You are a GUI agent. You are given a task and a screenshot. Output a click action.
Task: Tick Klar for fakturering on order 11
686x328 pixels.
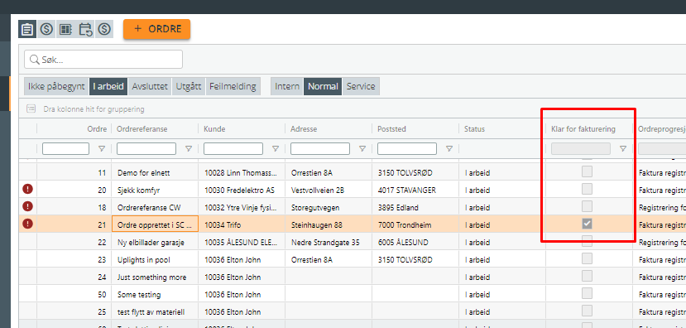(x=588, y=171)
